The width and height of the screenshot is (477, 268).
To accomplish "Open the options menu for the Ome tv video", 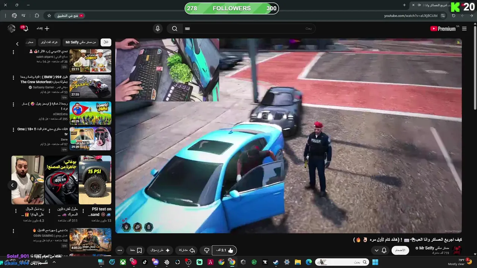I will [13, 130].
